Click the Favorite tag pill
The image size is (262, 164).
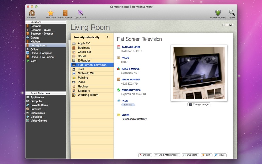[x=128, y=105]
